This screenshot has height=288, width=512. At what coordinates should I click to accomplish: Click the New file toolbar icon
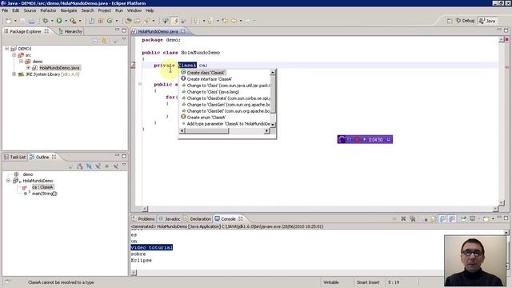point(9,21)
